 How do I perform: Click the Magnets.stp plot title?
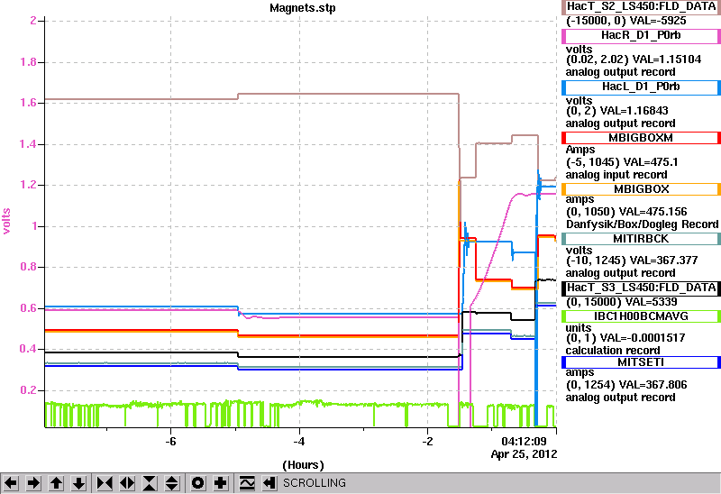click(x=303, y=8)
